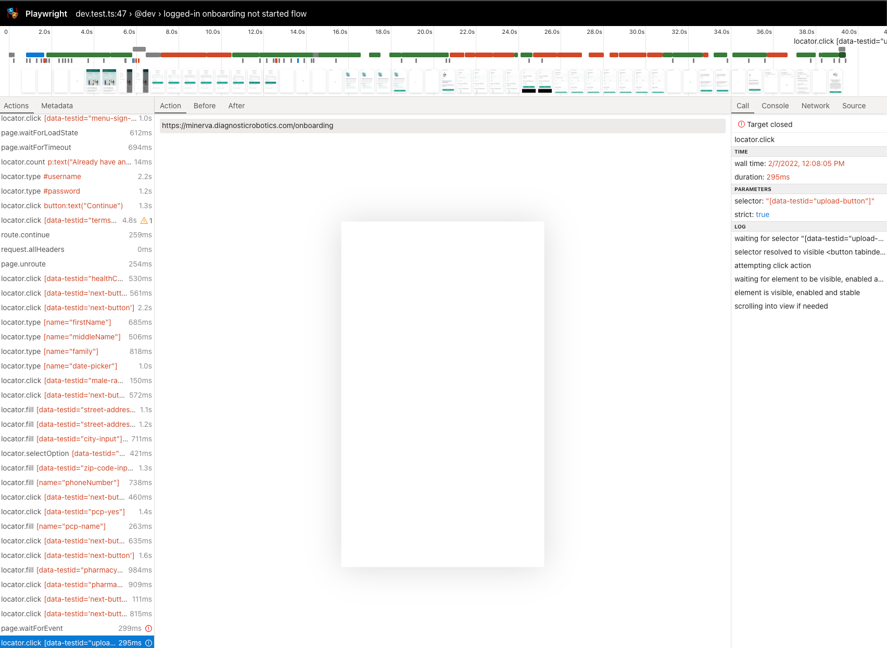Click the Metadata tab

pyautogui.click(x=57, y=106)
